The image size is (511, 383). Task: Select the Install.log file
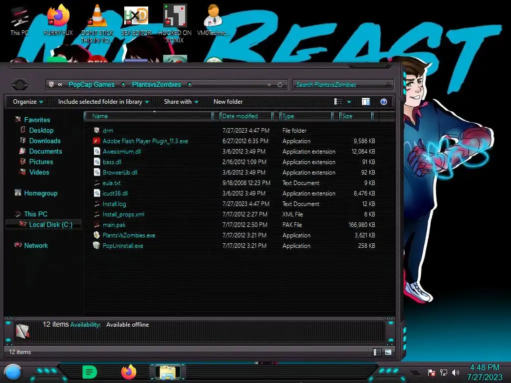pos(114,204)
